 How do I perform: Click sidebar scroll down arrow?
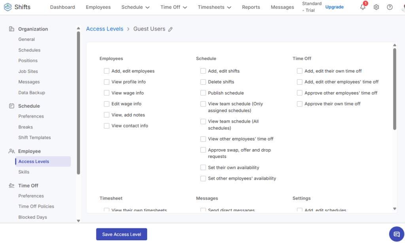[x=78, y=221]
